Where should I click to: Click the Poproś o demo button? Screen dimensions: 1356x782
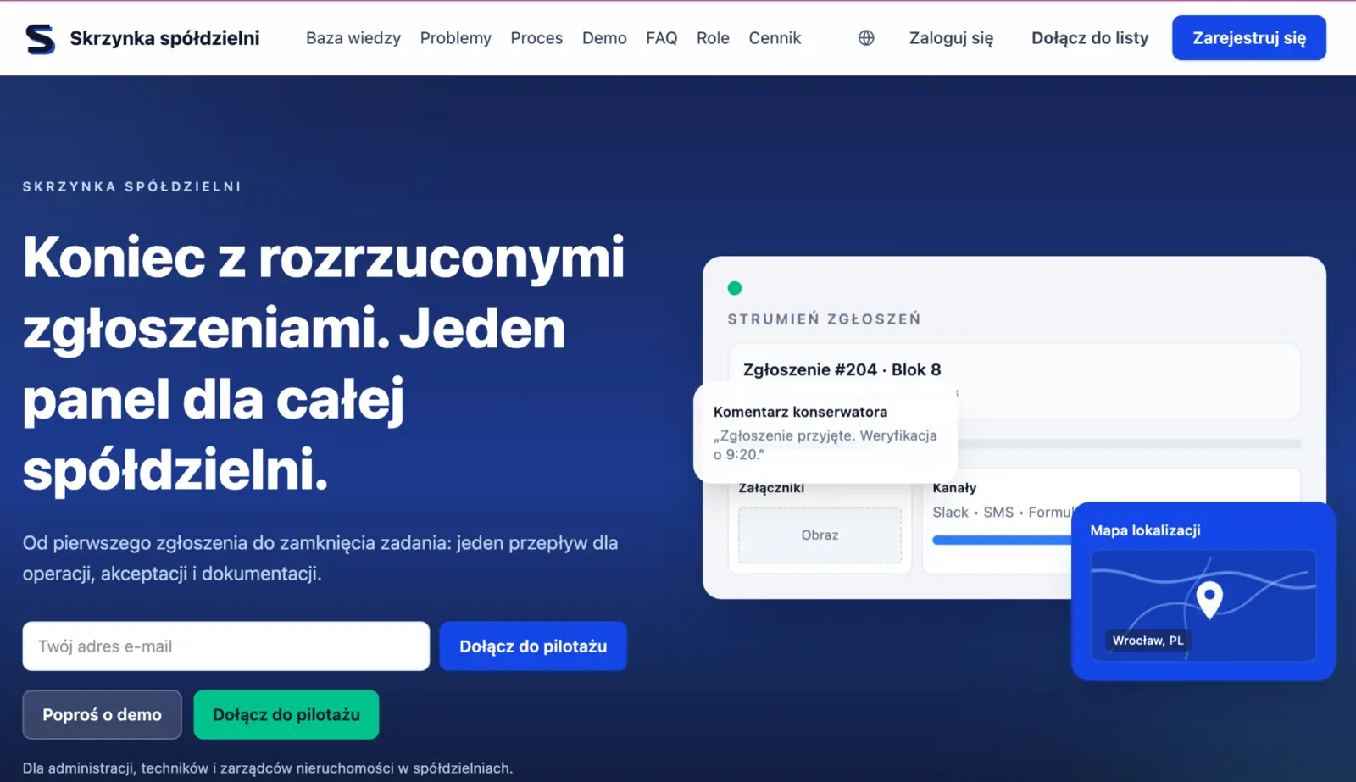pyautogui.click(x=102, y=715)
